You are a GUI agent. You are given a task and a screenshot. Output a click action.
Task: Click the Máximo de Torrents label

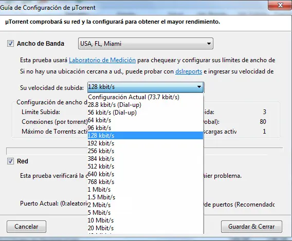click(x=54, y=132)
